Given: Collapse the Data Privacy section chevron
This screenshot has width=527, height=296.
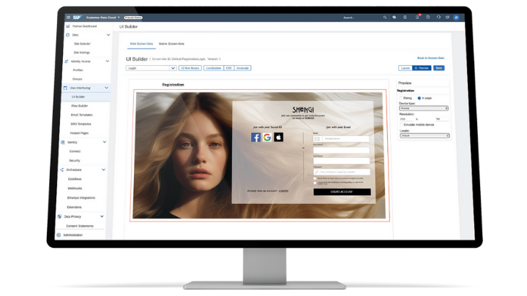Looking at the screenshot, I should pyautogui.click(x=102, y=216).
